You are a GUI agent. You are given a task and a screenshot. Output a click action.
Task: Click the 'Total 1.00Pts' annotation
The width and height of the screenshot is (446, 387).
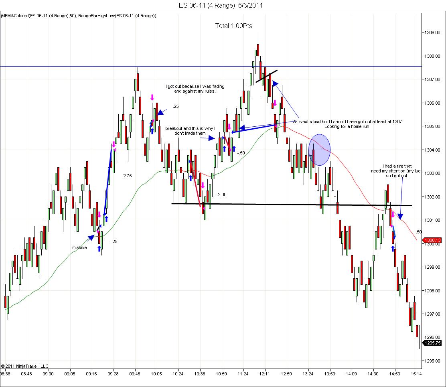234,26
